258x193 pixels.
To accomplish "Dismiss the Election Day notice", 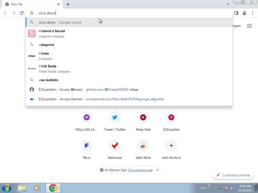I will [157, 170].
